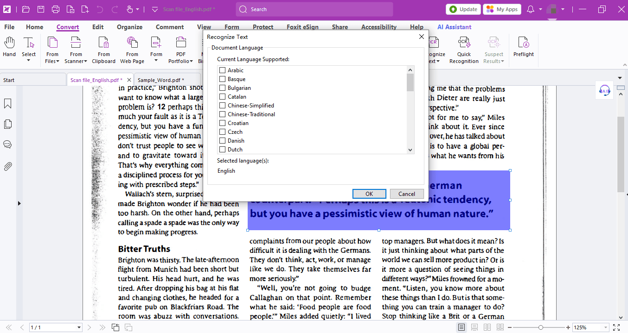Open the page number dropdown
Screen dimensions: 628x333
point(79,327)
